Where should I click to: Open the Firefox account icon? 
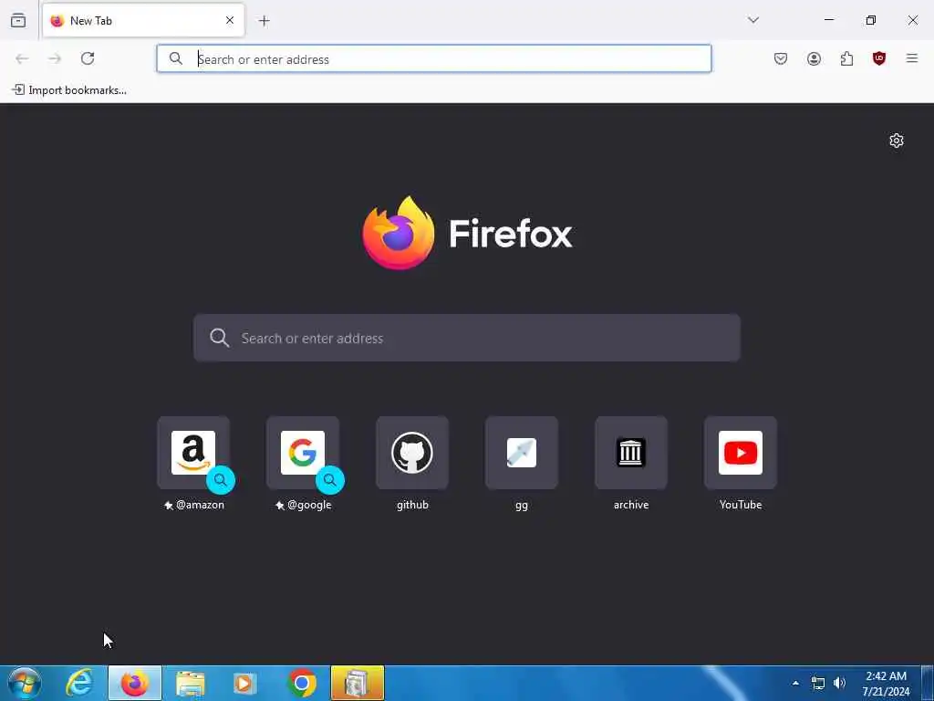pos(814,58)
